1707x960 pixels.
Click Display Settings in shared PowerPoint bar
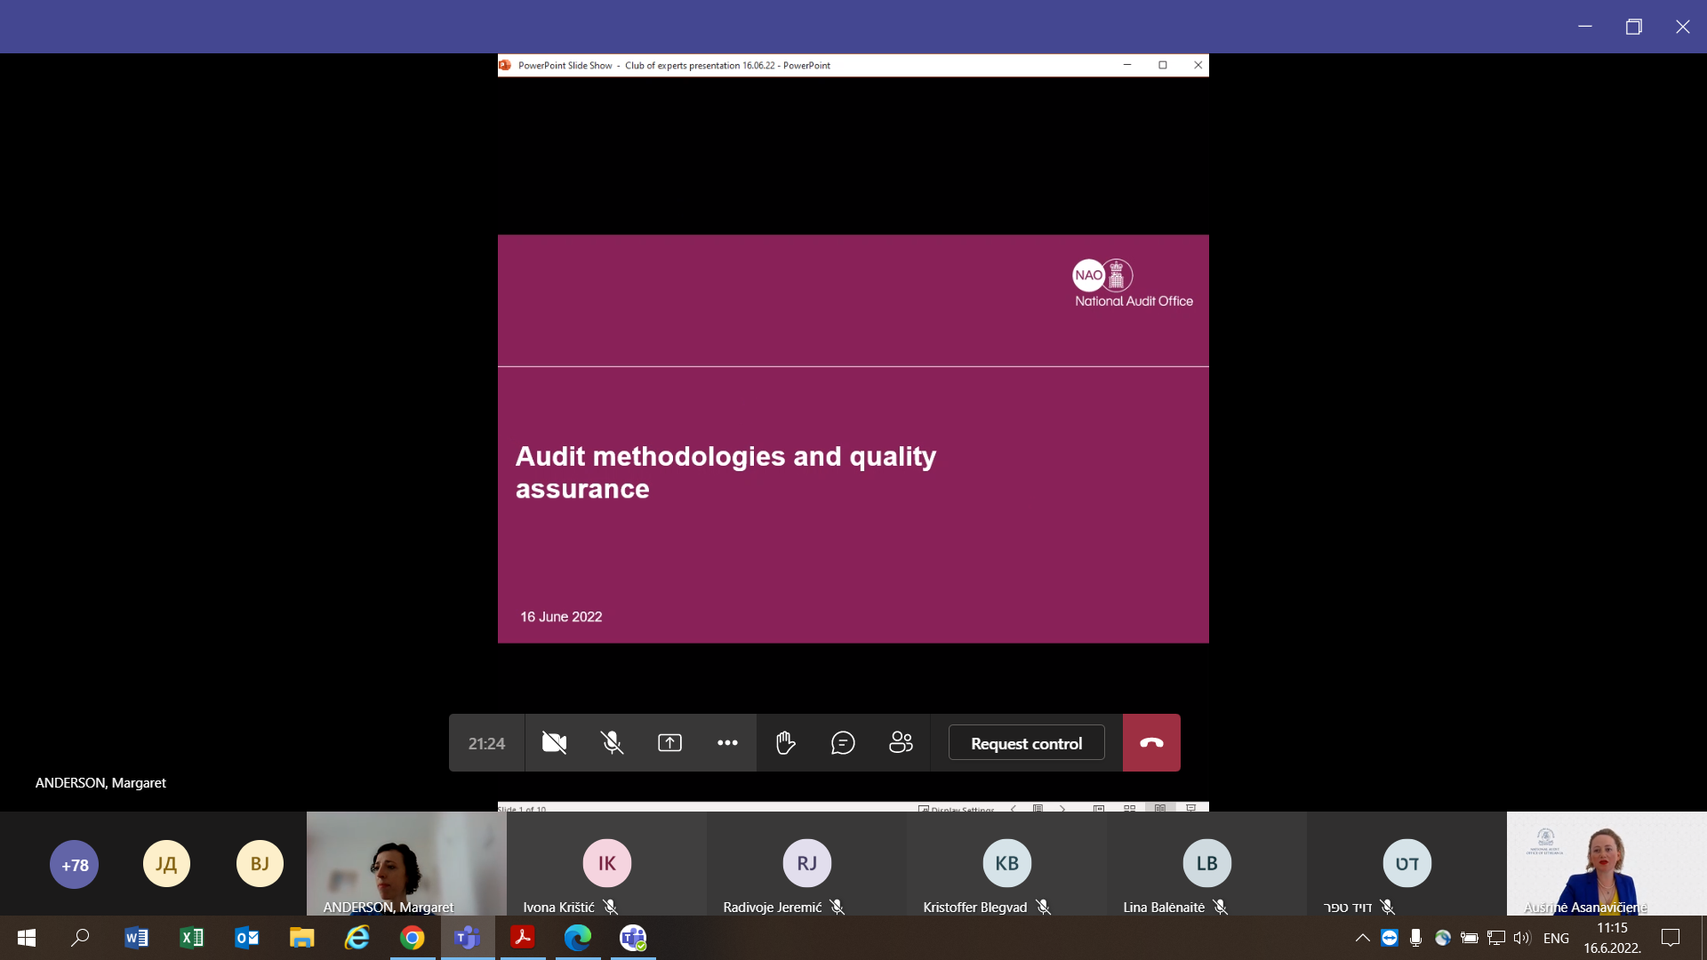(x=956, y=809)
